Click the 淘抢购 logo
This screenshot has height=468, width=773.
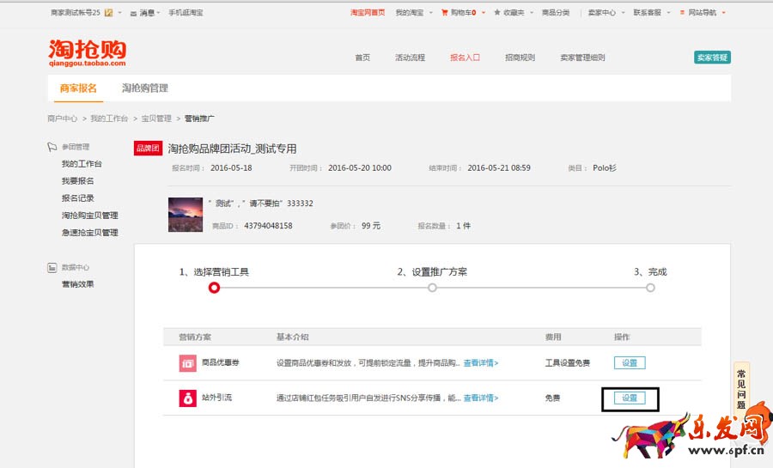(x=87, y=52)
